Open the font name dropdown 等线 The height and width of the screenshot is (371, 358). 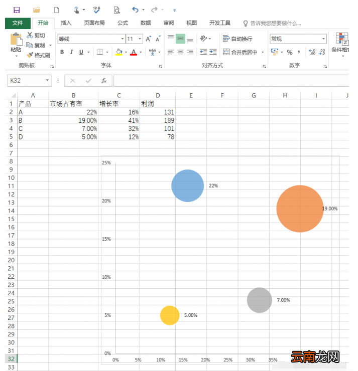(123, 39)
